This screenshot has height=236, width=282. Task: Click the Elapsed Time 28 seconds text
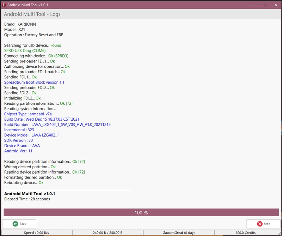[27, 199]
